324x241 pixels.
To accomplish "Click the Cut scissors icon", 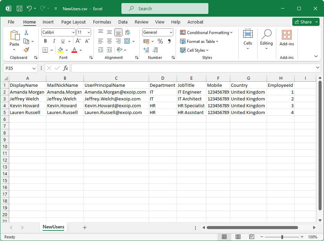I will pyautogui.click(x=26, y=33).
